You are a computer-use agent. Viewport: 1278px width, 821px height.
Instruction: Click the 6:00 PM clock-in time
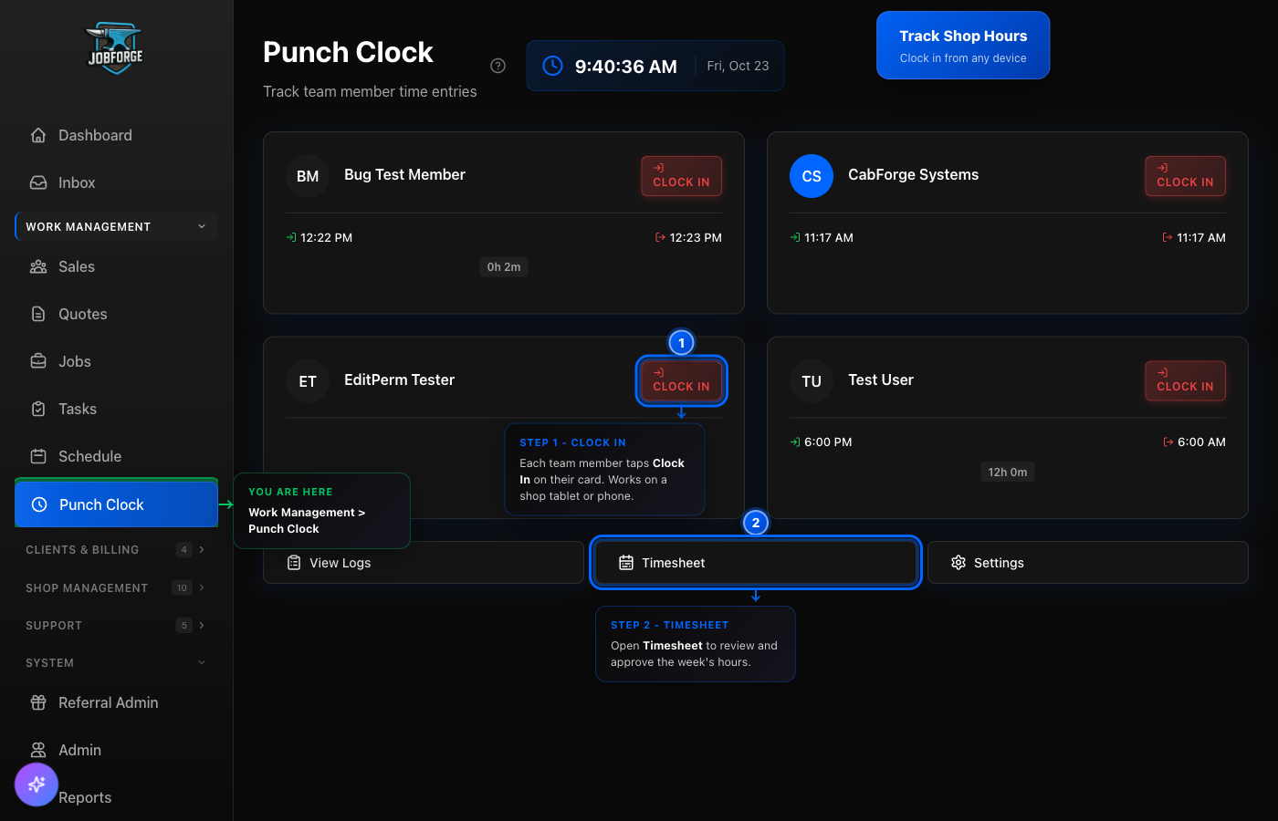pyautogui.click(x=828, y=442)
